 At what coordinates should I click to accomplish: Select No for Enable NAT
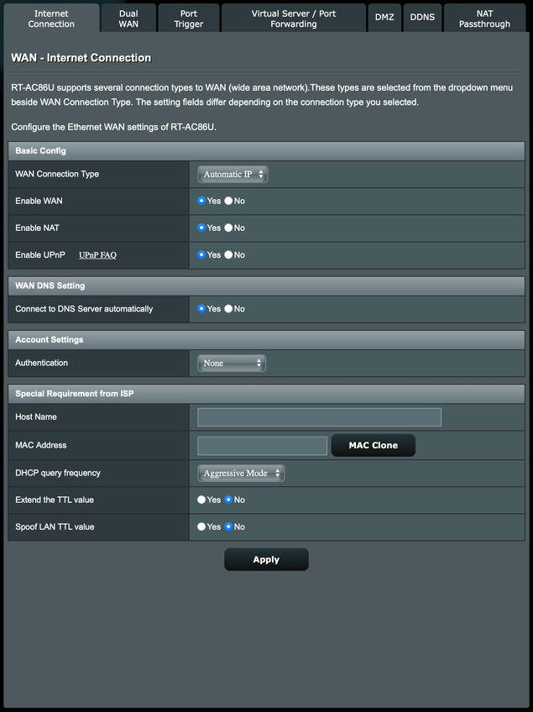(228, 228)
